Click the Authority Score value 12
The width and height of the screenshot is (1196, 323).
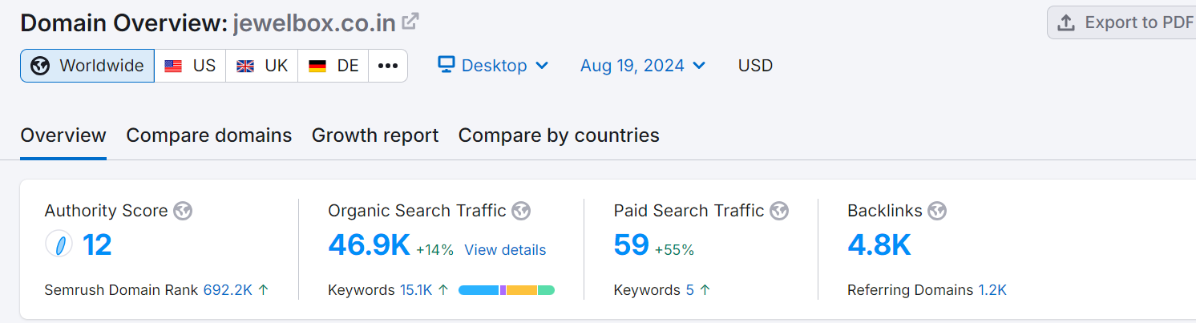point(97,244)
